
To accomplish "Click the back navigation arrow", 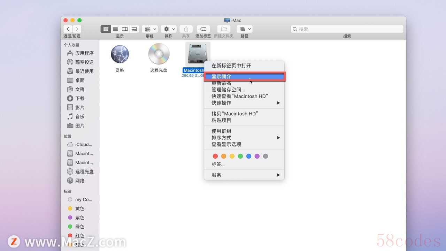I will pyautogui.click(x=68, y=29).
